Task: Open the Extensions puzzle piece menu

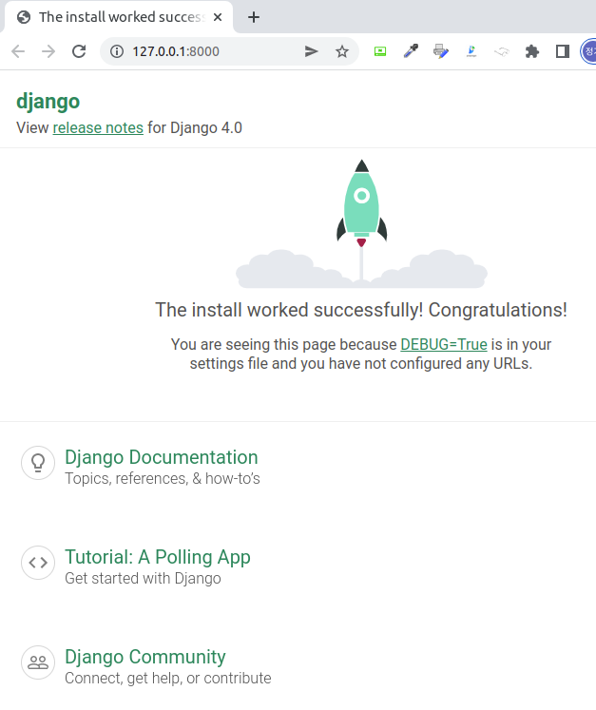Action: 532,51
